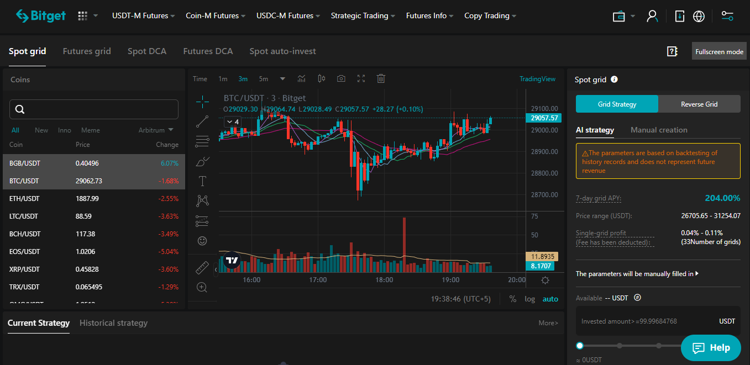Set chart interval to 1m
Viewport: 750px width, 365px height.
[223, 78]
